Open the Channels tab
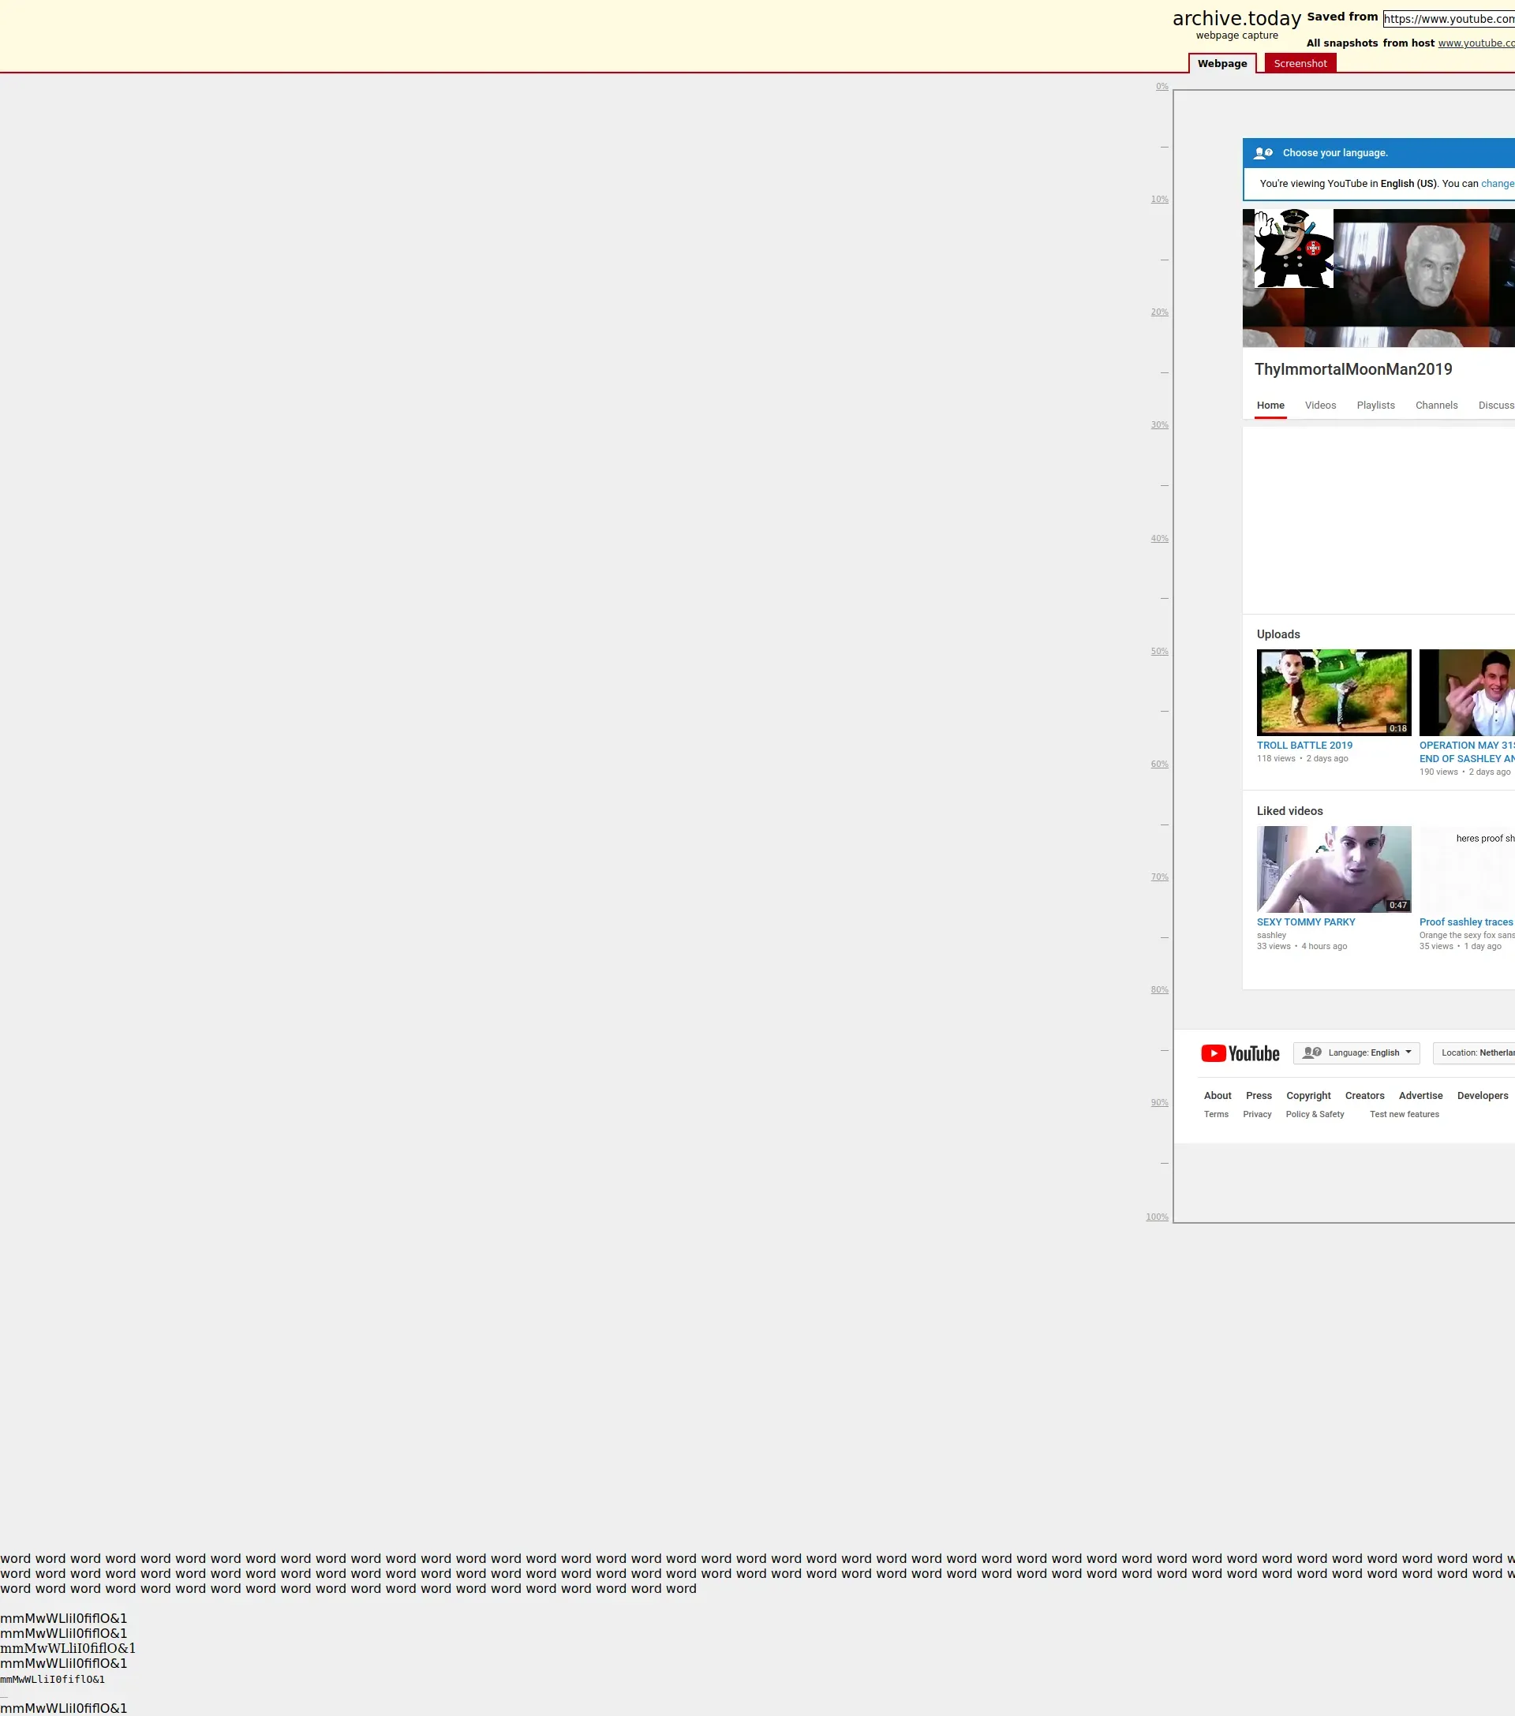The image size is (1515, 1716). pos(1436,406)
